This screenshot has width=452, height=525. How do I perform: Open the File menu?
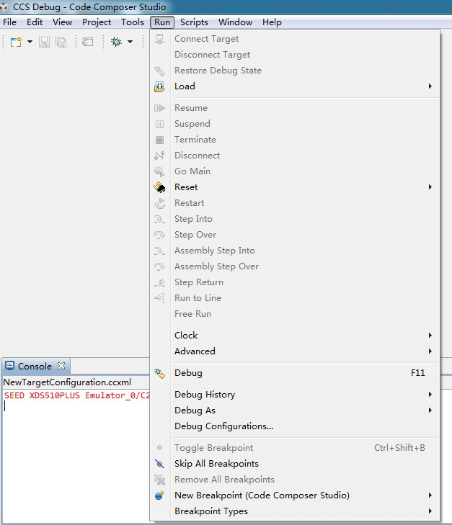click(9, 22)
